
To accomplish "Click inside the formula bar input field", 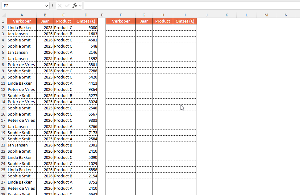I will point(154,5).
